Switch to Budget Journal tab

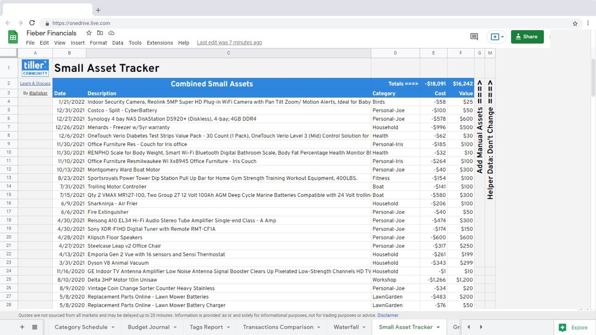coord(149,327)
